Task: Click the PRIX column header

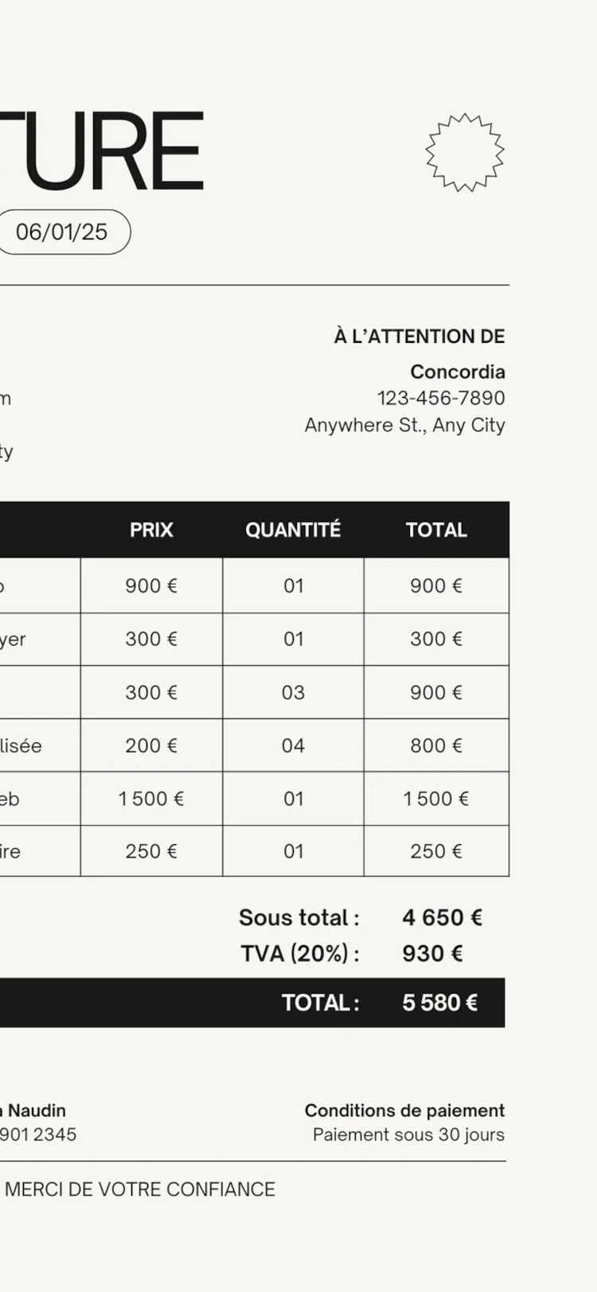Action: point(151,530)
